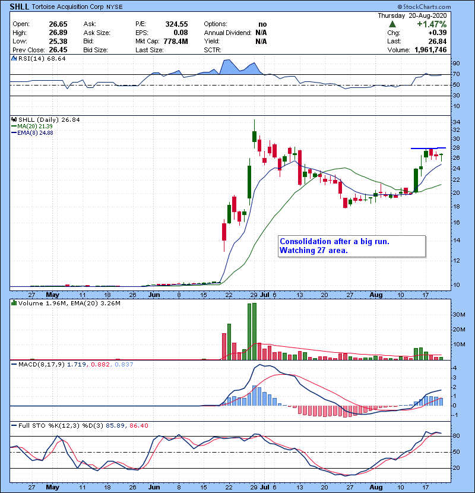The image size is (475, 493).
Task: Click the May label on bottom date axis
Action: tap(52, 487)
